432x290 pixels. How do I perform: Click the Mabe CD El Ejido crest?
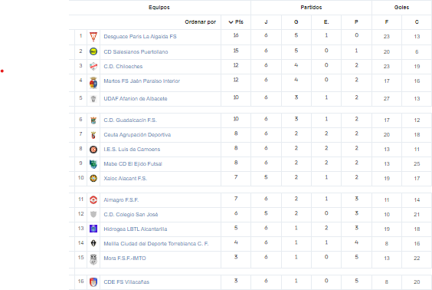pos(93,164)
